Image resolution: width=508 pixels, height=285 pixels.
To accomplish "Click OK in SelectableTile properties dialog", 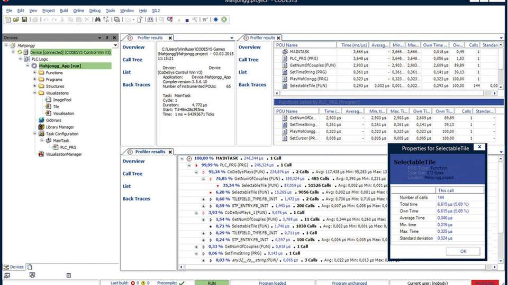I will (x=463, y=251).
